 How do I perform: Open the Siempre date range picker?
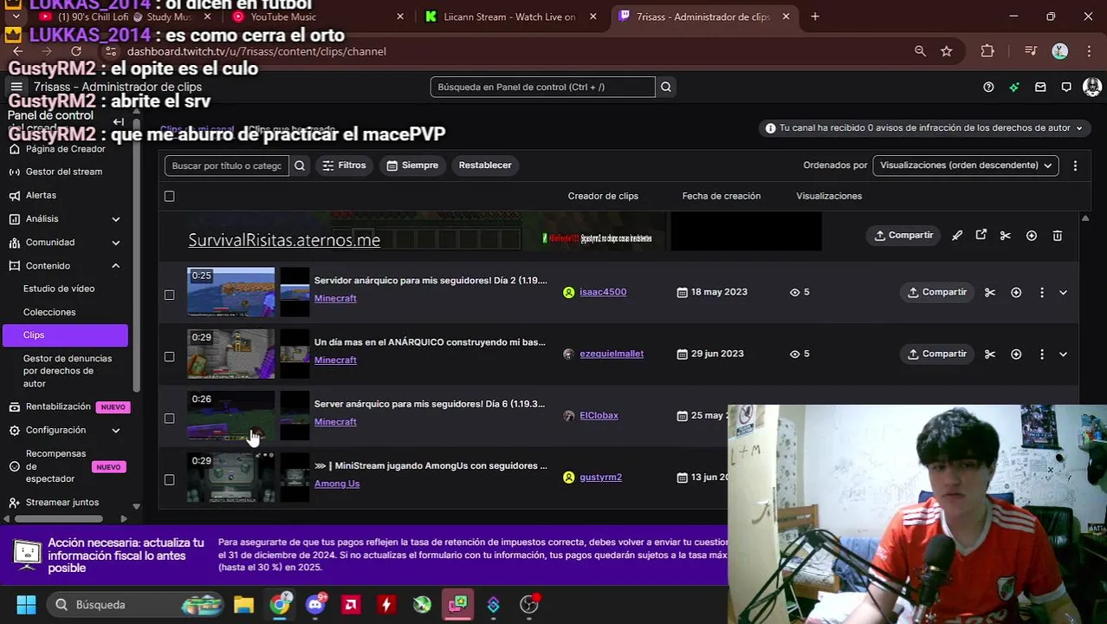point(412,166)
